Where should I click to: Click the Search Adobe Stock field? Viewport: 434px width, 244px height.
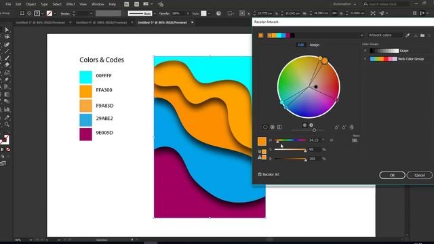(x=386, y=4)
